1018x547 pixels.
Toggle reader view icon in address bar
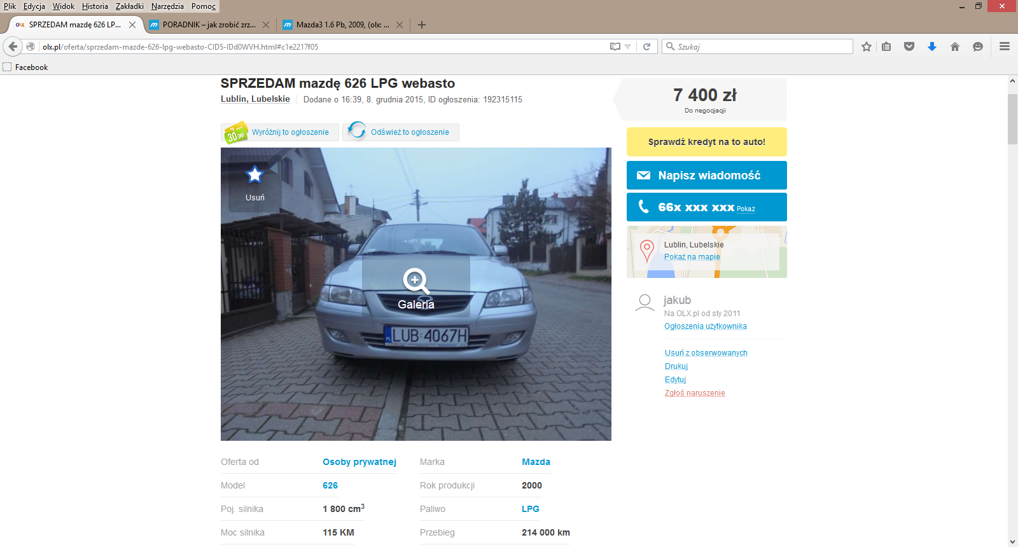click(615, 46)
